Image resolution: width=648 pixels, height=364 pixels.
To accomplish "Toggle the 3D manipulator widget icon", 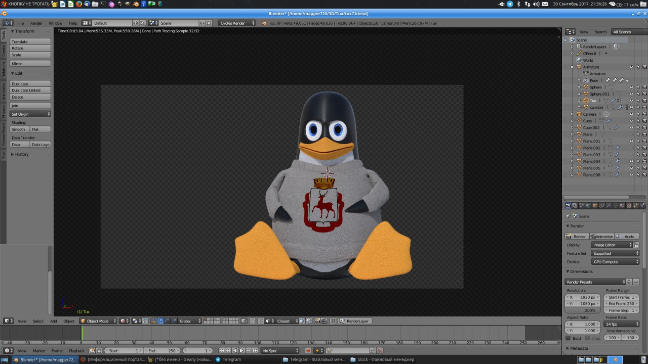I will [153, 321].
